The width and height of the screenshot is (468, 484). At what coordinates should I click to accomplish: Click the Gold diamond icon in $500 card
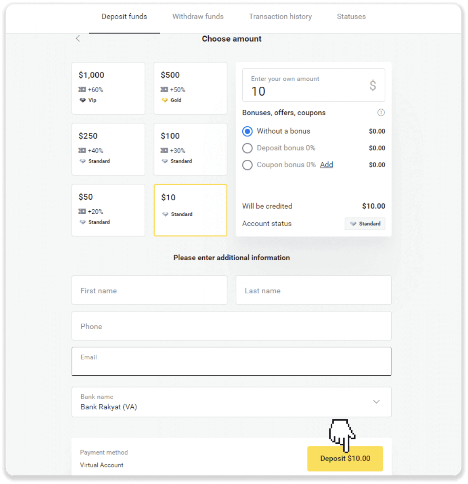tap(165, 100)
